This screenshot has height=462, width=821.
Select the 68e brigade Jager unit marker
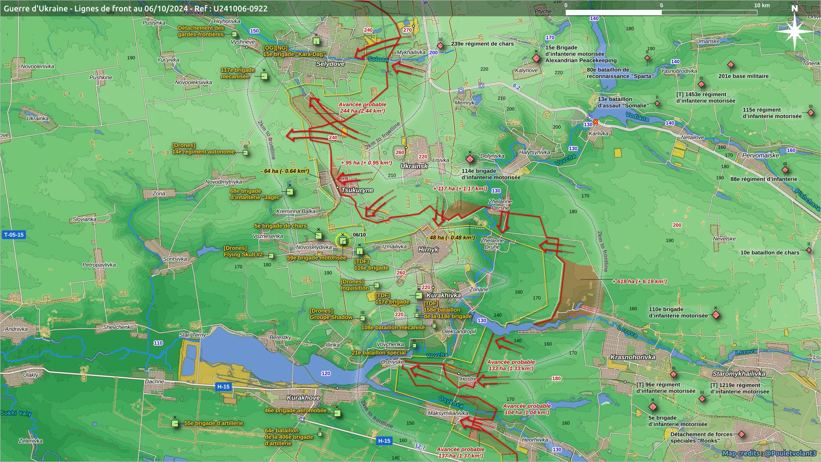click(x=290, y=192)
